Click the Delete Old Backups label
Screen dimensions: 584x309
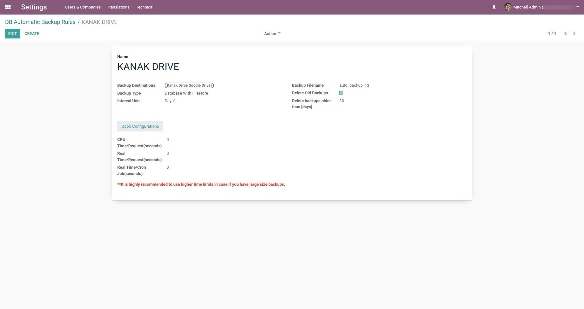click(310, 93)
